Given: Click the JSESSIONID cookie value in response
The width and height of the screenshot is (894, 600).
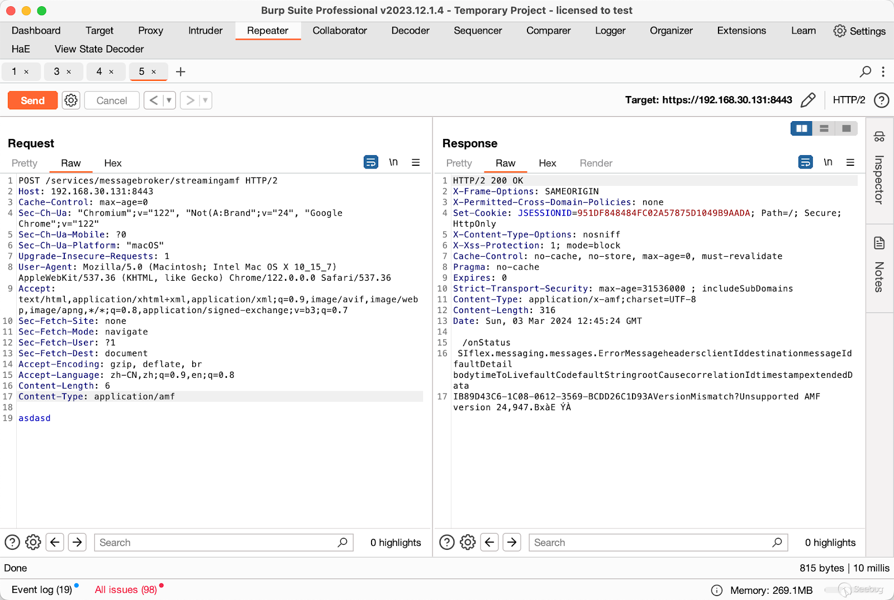Looking at the screenshot, I should (664, 213).
